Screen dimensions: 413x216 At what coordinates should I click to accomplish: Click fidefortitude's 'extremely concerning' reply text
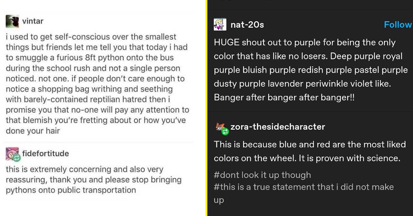[93, 179]
